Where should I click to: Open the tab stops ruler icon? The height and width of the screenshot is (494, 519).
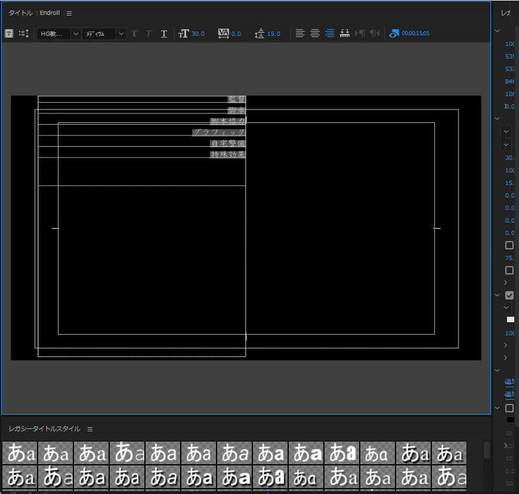[x=344, y=33]
